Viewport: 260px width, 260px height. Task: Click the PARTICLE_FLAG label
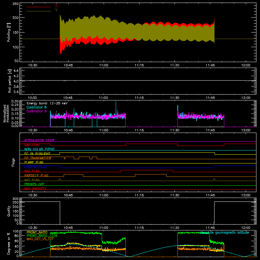[x=36, y=175]
